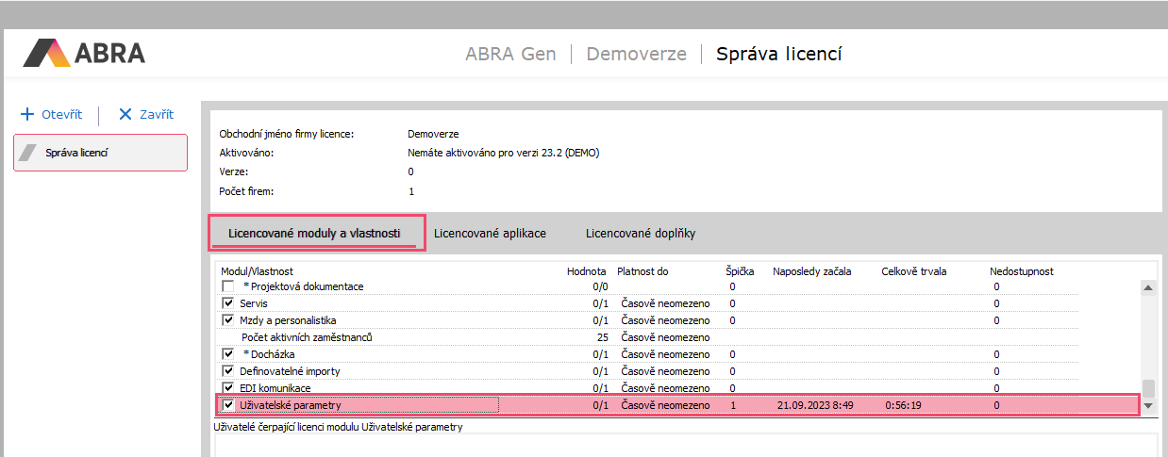Toggle the Servis module checkbox
The height and width of the screenshot is (457, 1168).
227,303
